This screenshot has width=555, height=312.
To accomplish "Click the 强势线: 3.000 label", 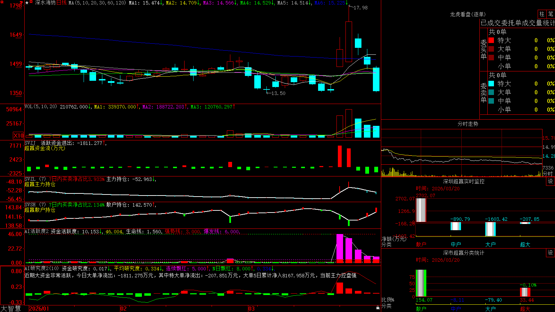I will pos(182,231).
